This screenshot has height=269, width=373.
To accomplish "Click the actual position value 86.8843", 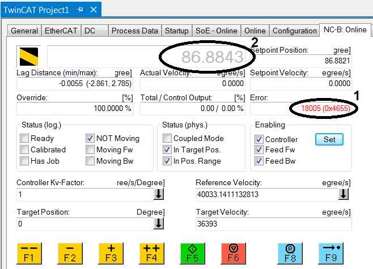I will coord(213,57).
